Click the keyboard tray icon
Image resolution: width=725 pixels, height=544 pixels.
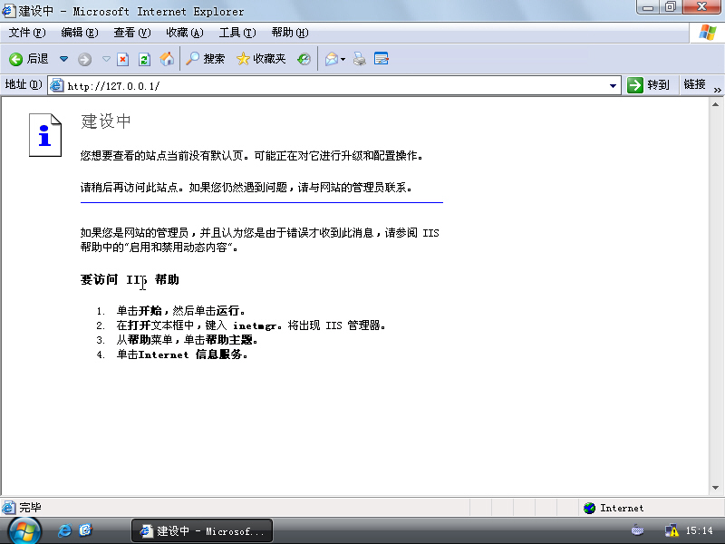(x=638, y=530)
